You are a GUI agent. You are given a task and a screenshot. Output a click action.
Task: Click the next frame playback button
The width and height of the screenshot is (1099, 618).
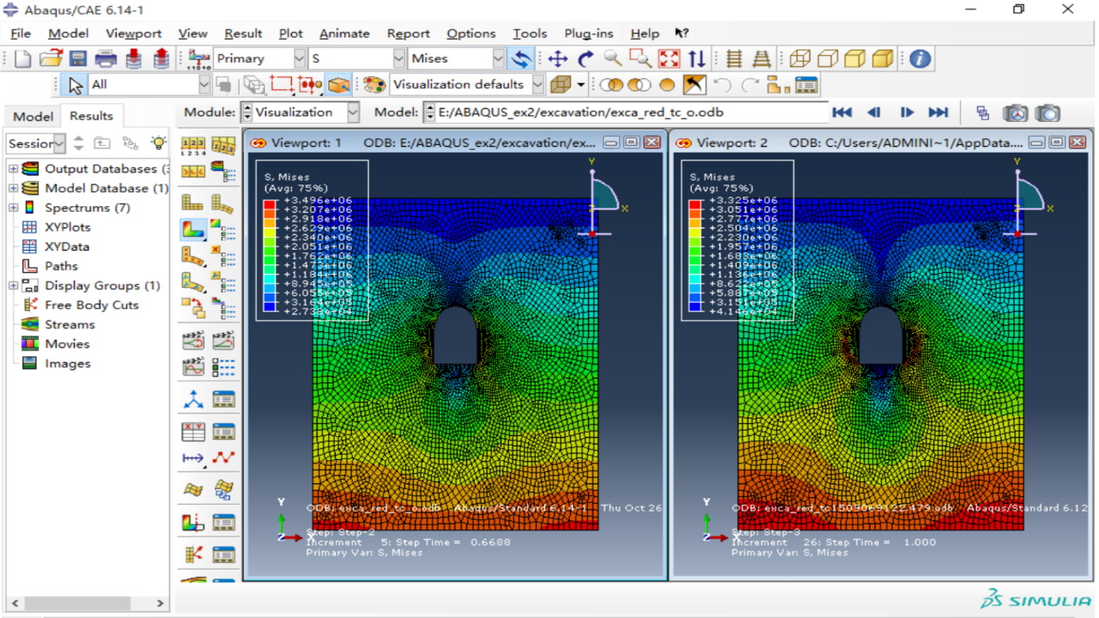(x=907, y=112)
